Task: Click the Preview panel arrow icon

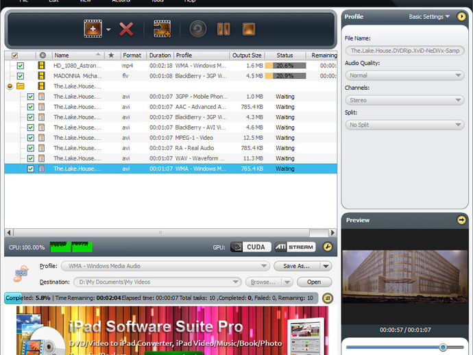Action: (461, 220)
